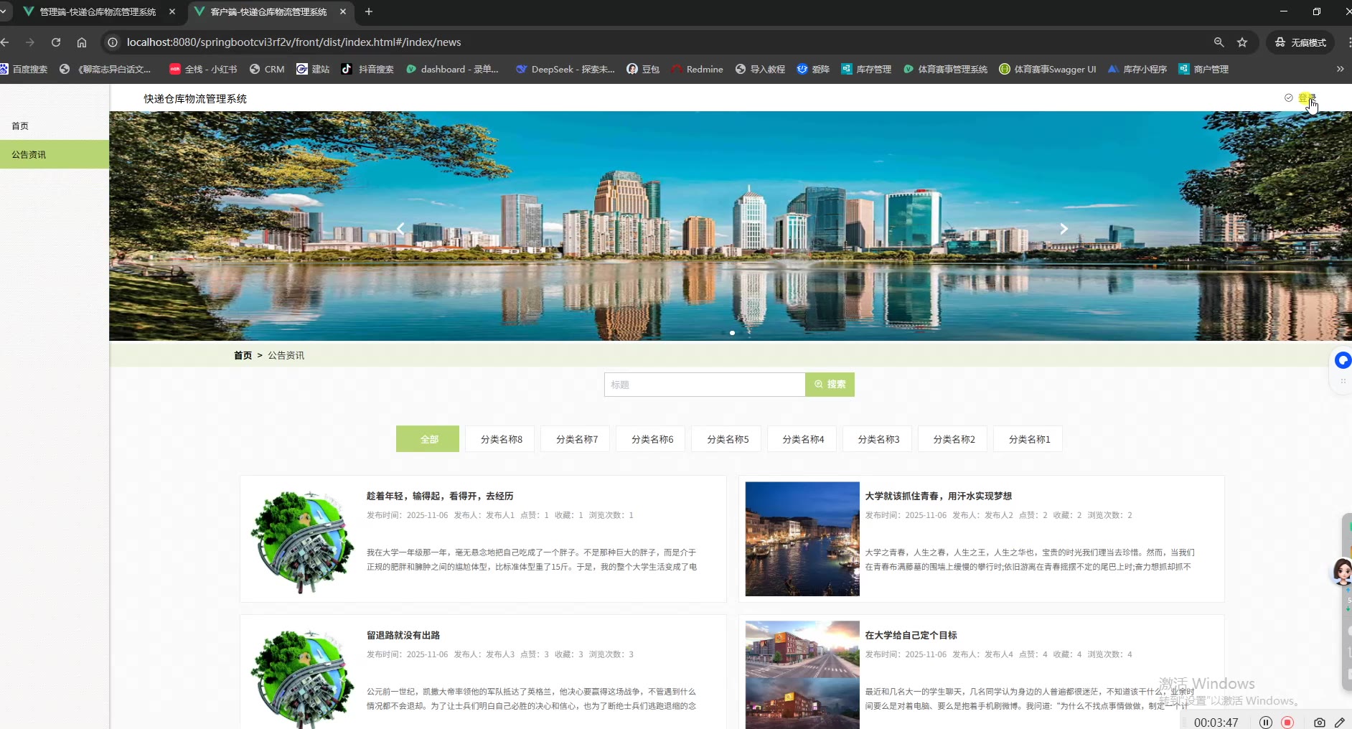Click the browser home icon
Viewport: 1352px width, 729px height.
pos(82,42)
